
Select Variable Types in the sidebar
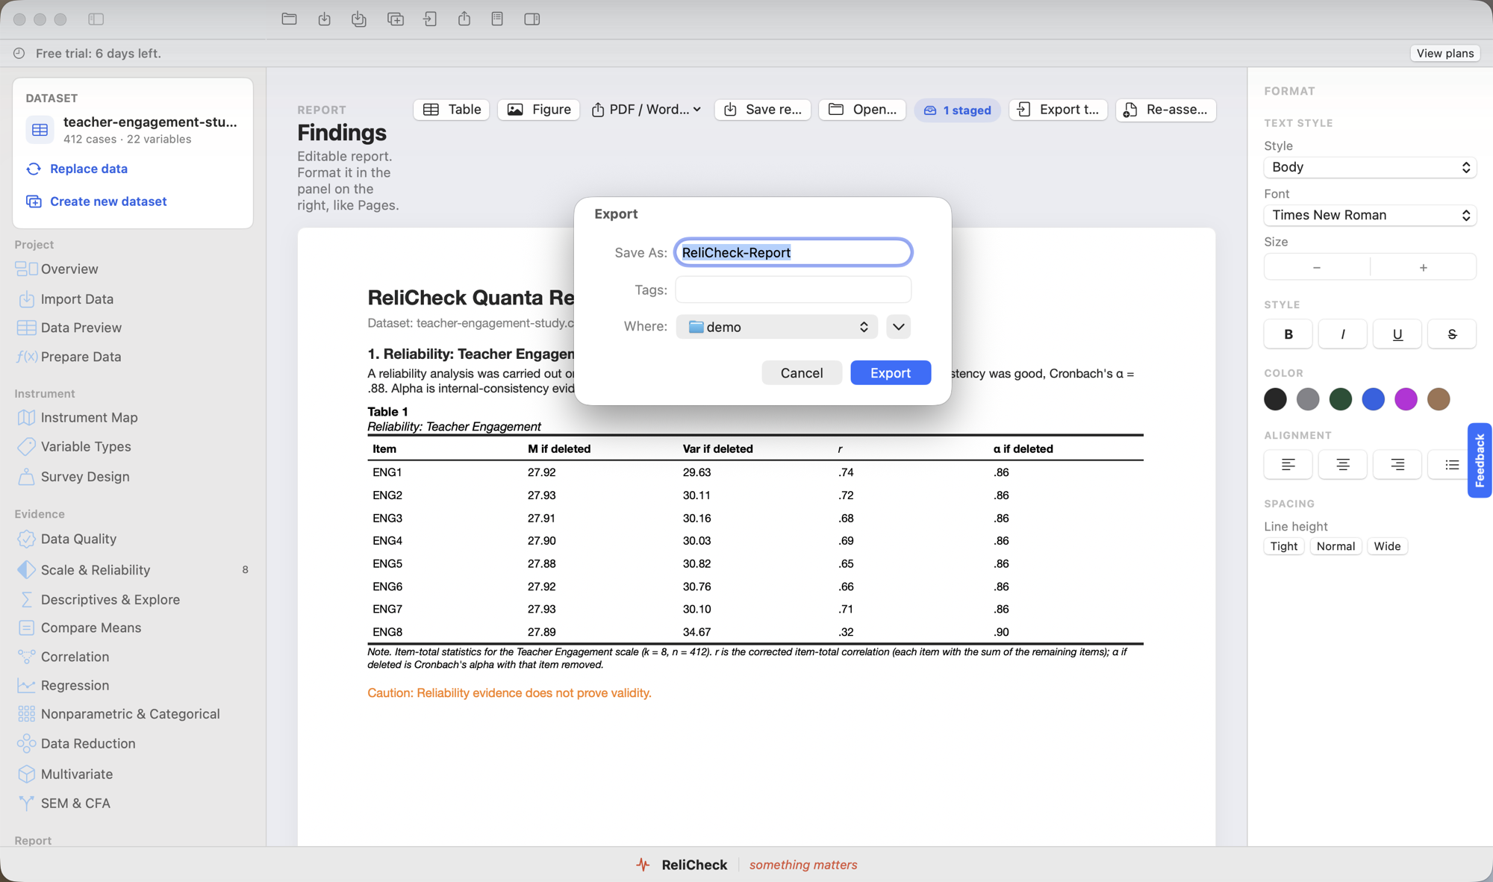tap(86, 446)
